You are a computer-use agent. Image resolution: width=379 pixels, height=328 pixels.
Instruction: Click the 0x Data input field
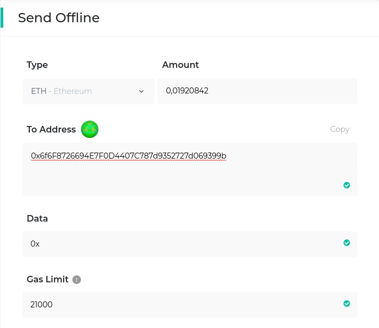179,244
